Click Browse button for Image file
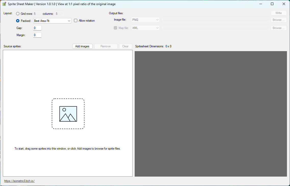The width and height of the screenshot is (290, 186). coord(279,20)
